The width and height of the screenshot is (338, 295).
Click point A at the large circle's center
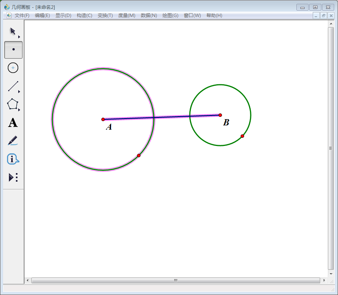103,119
